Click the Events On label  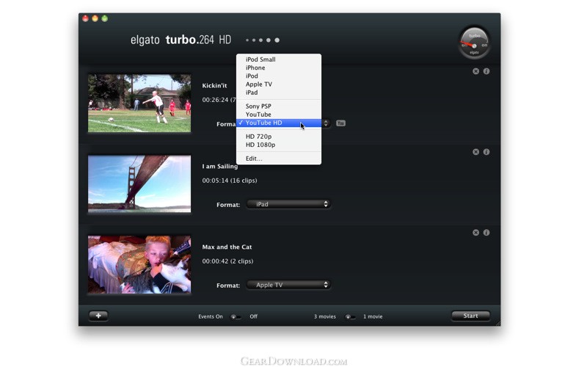tap(211, 317)
